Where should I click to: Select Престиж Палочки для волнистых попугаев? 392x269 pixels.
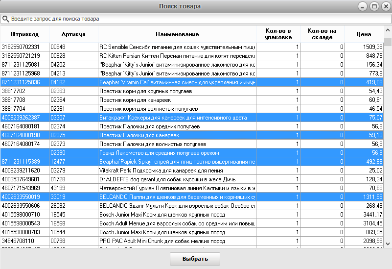click(x=192, y=144)
